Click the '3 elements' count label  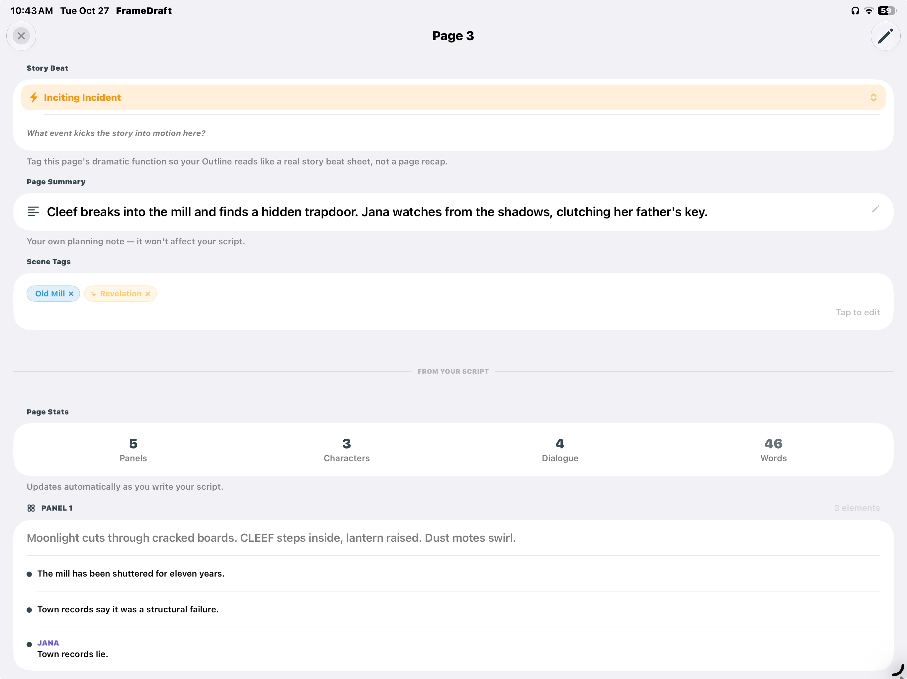coord(857,508)
